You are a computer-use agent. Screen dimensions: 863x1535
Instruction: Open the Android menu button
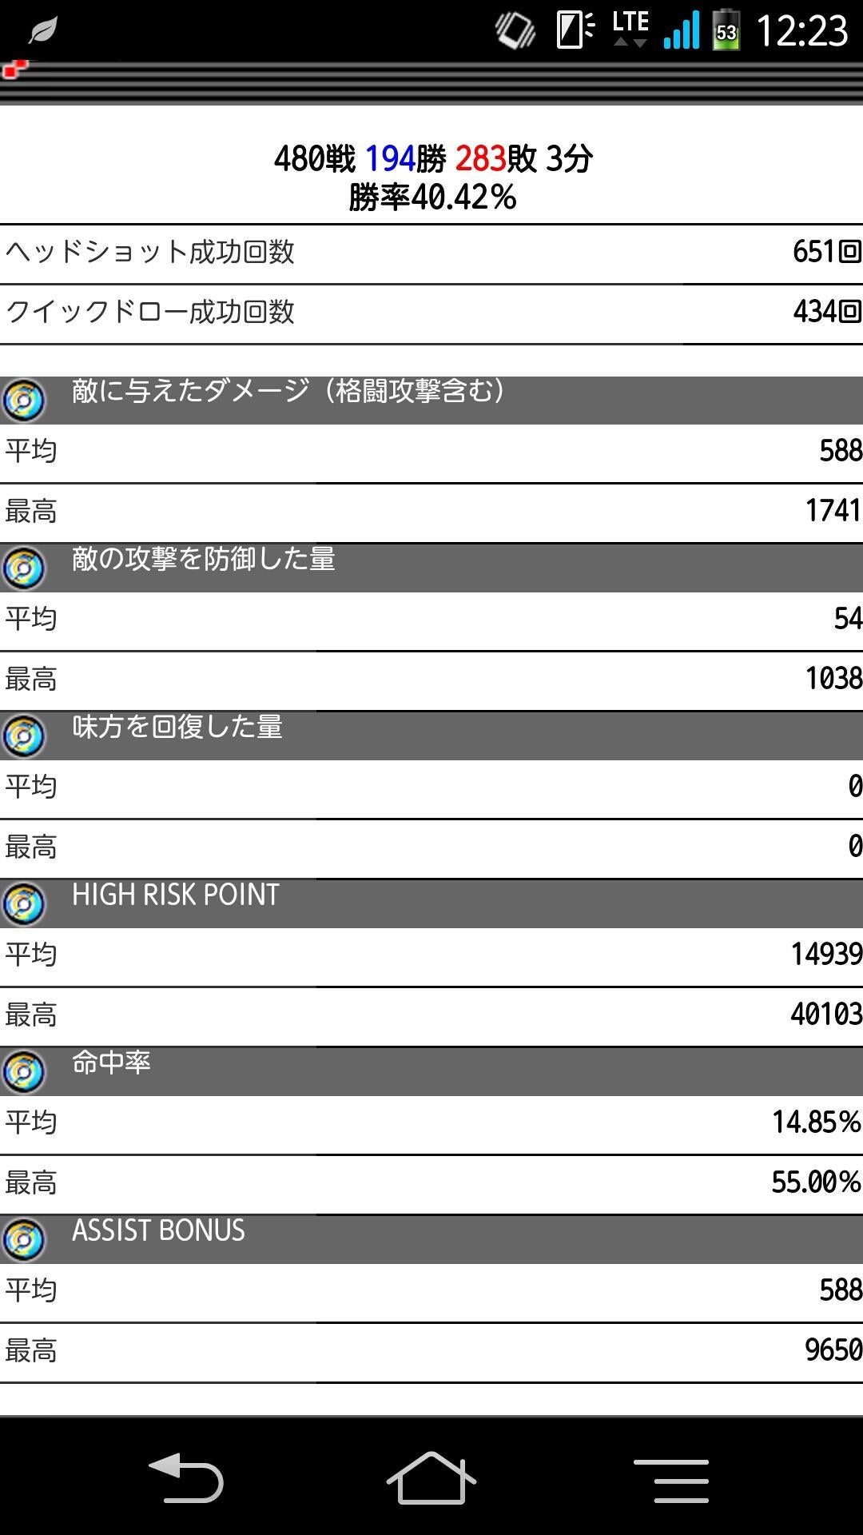point(671,1479)
